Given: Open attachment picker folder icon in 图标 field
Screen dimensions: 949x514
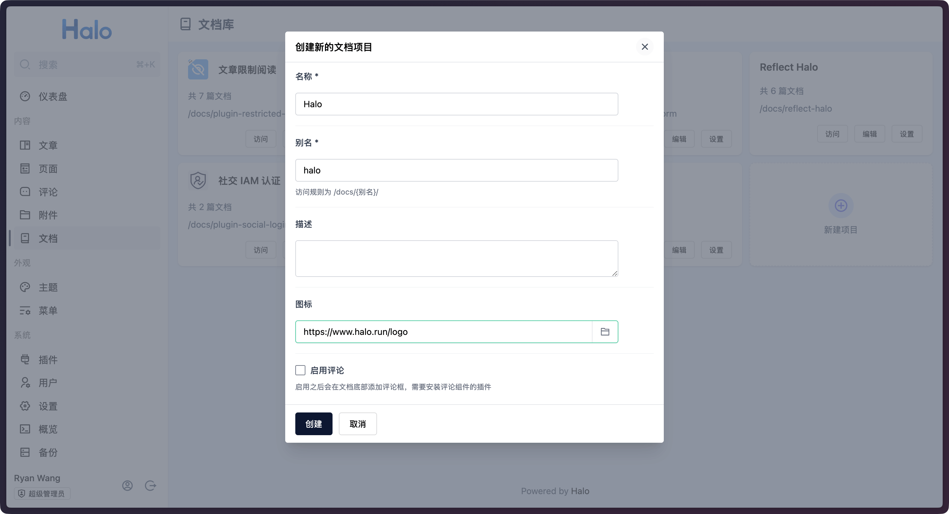Looking at the screenshot, I should coord(604,332).
